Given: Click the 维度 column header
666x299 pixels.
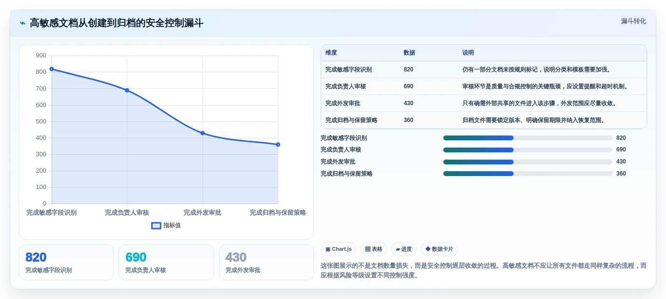Looking at the screenshot, I should point(331,53).
